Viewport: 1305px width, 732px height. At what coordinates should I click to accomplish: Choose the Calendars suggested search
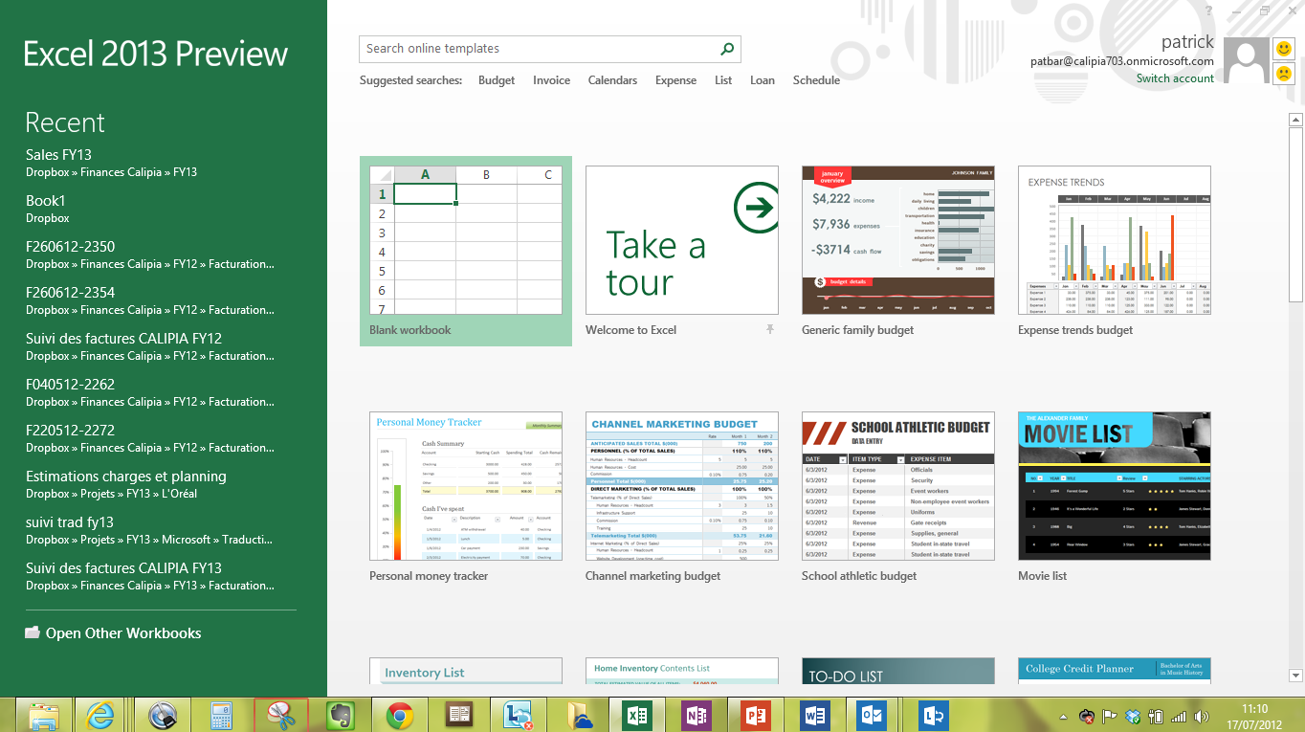point(612,80)
